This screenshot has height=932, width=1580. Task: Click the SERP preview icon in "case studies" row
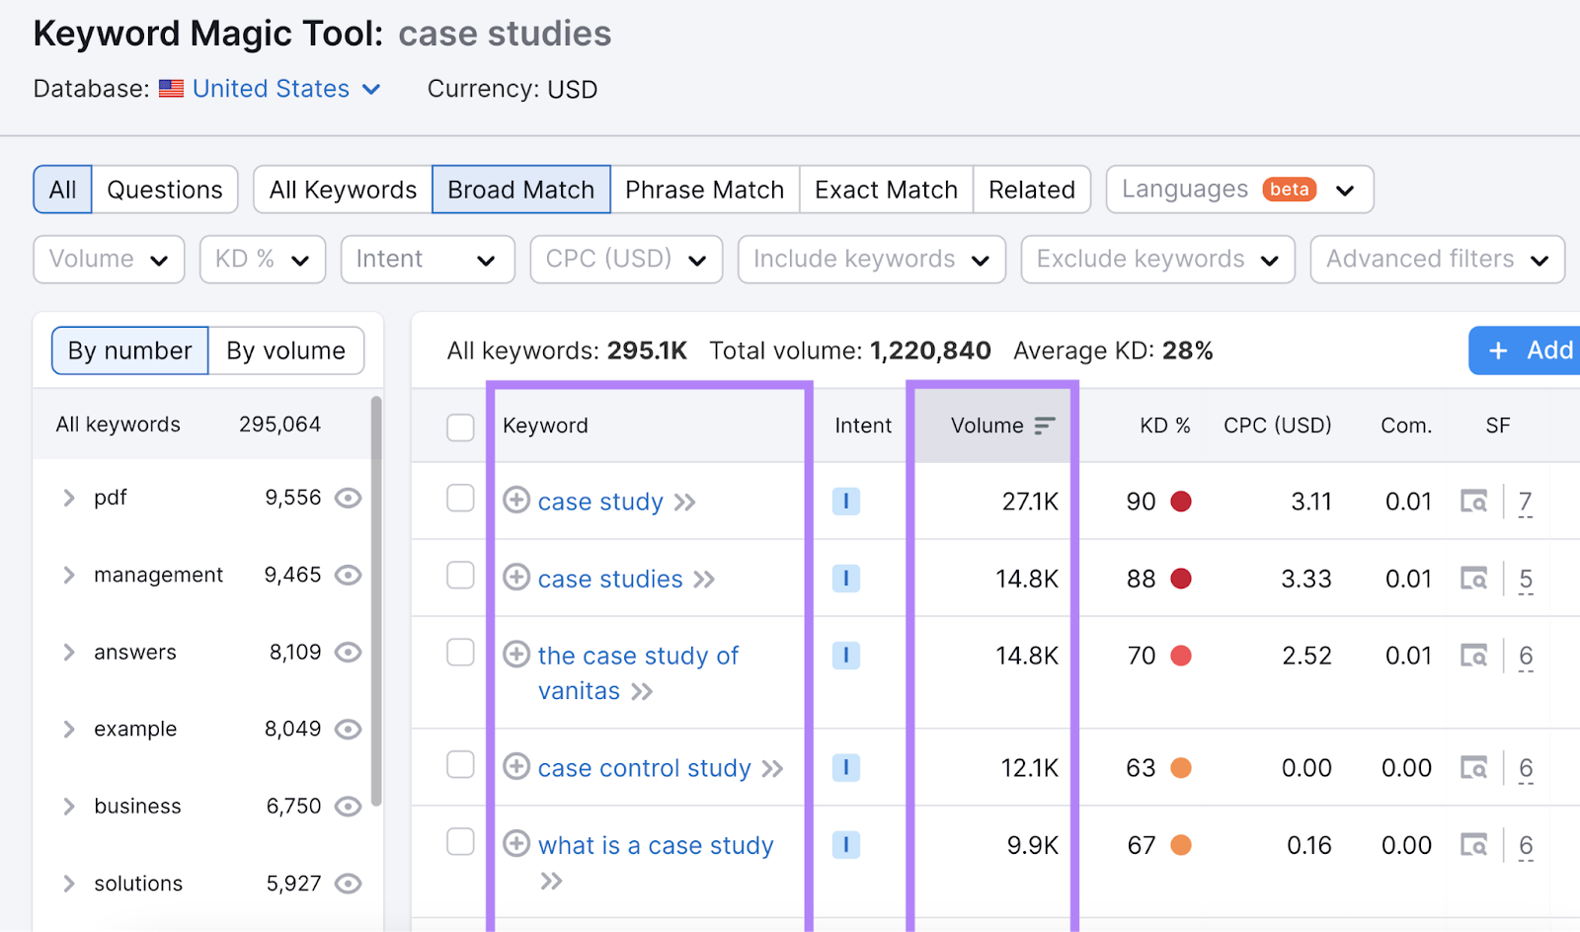(1474, 578)
